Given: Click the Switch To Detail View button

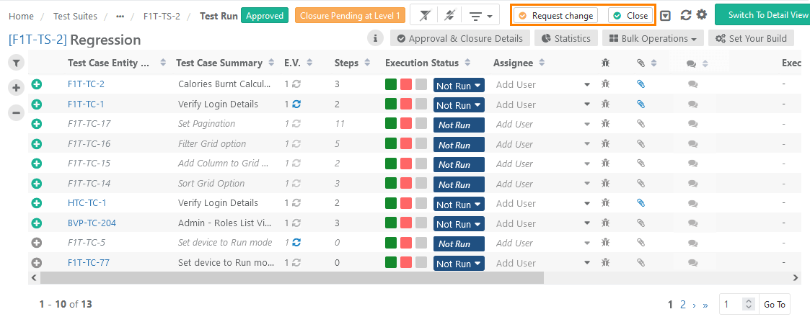Looking at the screenshot, I should [x=762, y=15].
